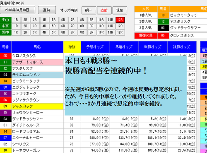The width and height of the screenshot is (207, 153).
Task: Select horse コトブキホーク
Action: coord(37,94)
